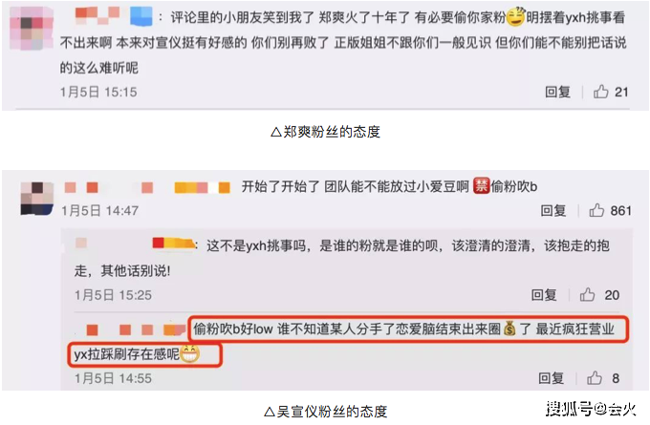The height and width of the screenshot is (425, 650).
Task: Thumbs-up the 14:55 reply with 8 likes
Action: click(594, 378)
